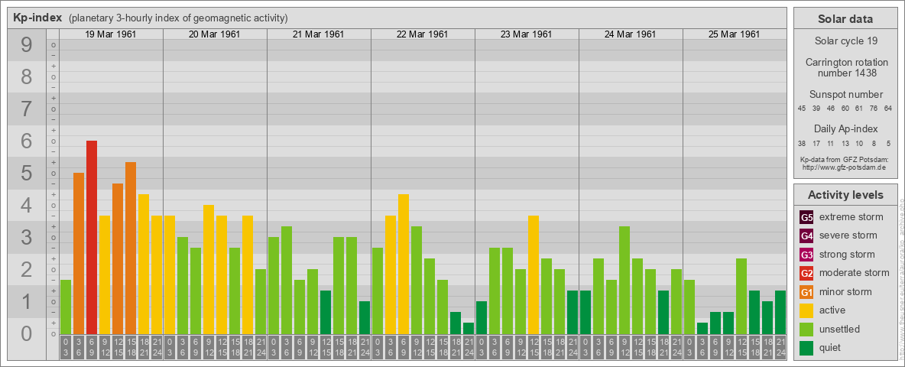
Task: Click the yellow 9-12 hour bar on 19 Mar
Action: click(105, 274)
